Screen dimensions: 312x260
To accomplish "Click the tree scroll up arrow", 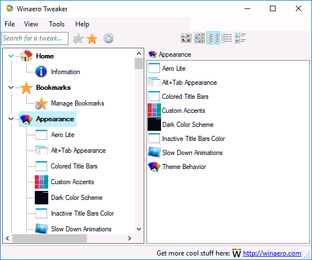I will pos(139,53).
